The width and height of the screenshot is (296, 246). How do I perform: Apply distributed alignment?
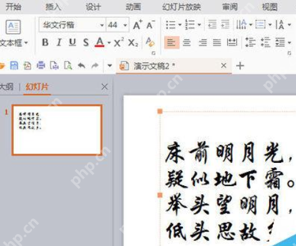pyautogui.click(x=232, y=42)
